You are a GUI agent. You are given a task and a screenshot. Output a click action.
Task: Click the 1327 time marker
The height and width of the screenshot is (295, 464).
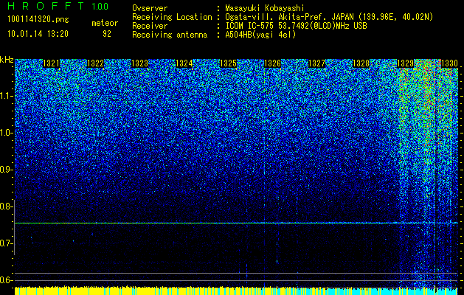pyautogui.click(x=316, y=63)
